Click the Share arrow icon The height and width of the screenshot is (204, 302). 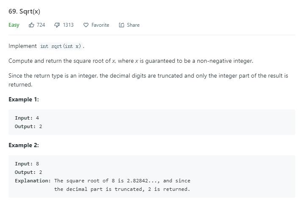click(x=121, y=25)
